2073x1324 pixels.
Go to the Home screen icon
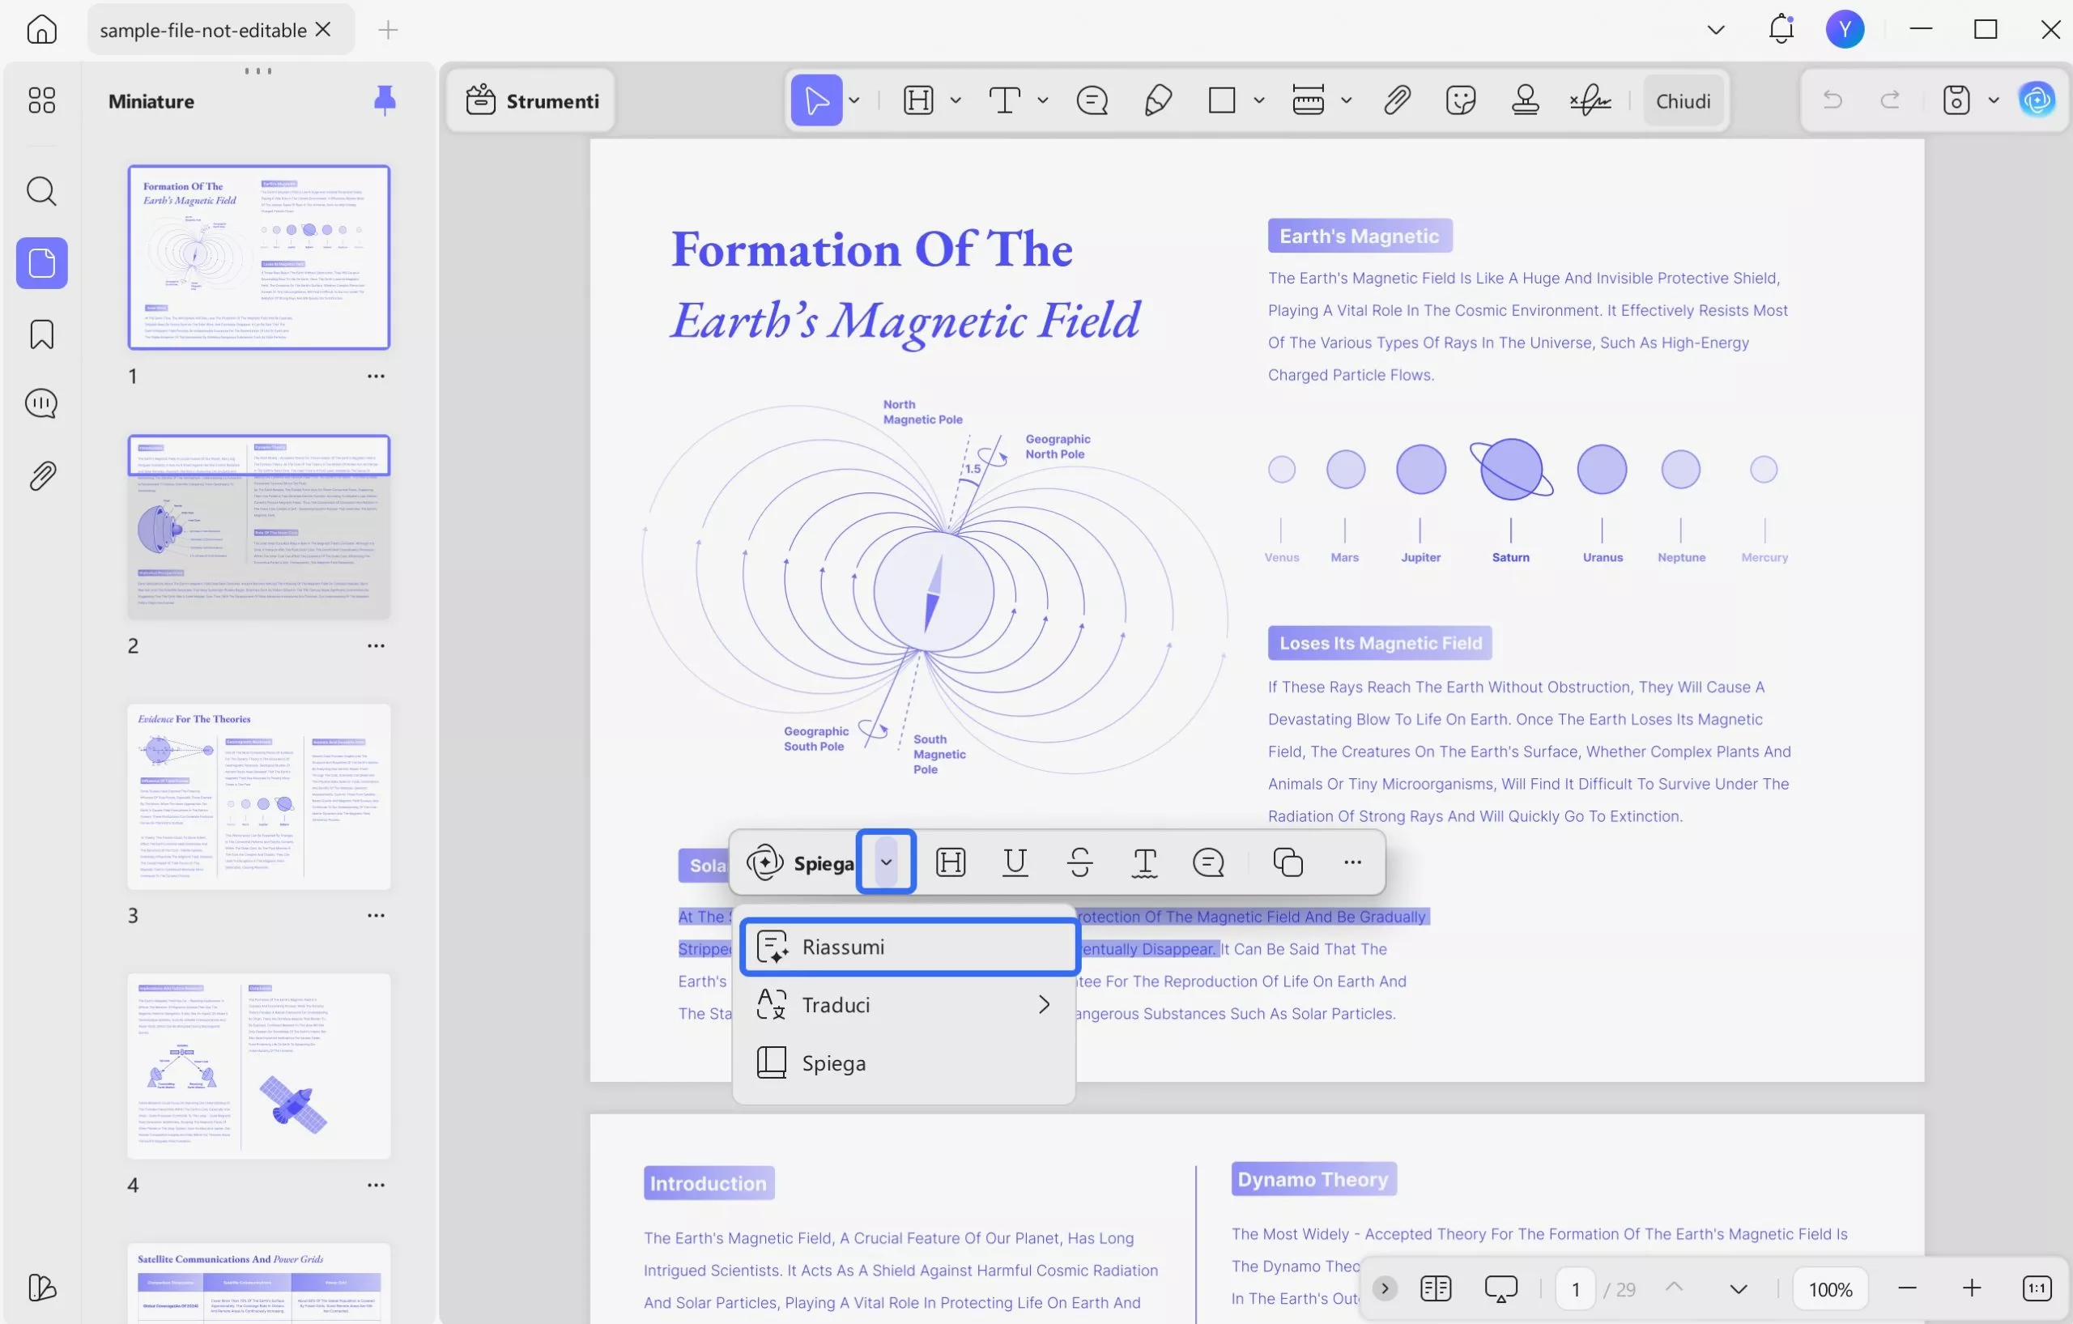pos(41,29)
